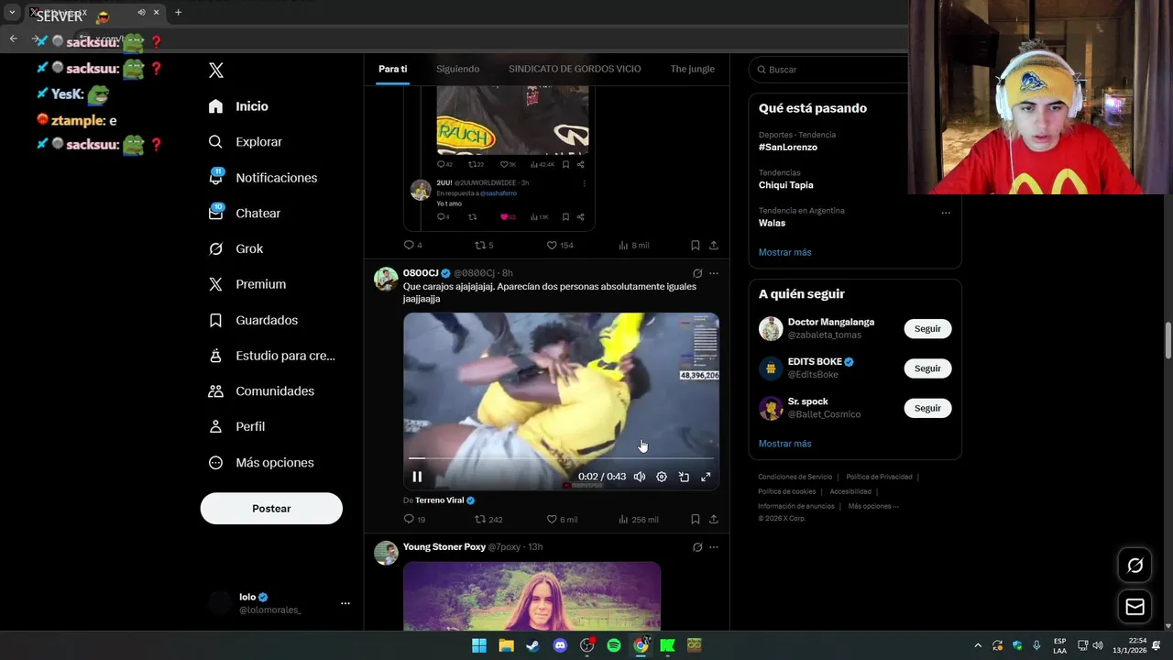Open the Windows Start menu
This screenshot has width=1173, height=660.
[x=478, y=645]
